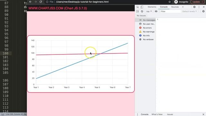Open the top JavaScript context dropdown
Screen dimensions: 206x116
pos(149,12)
